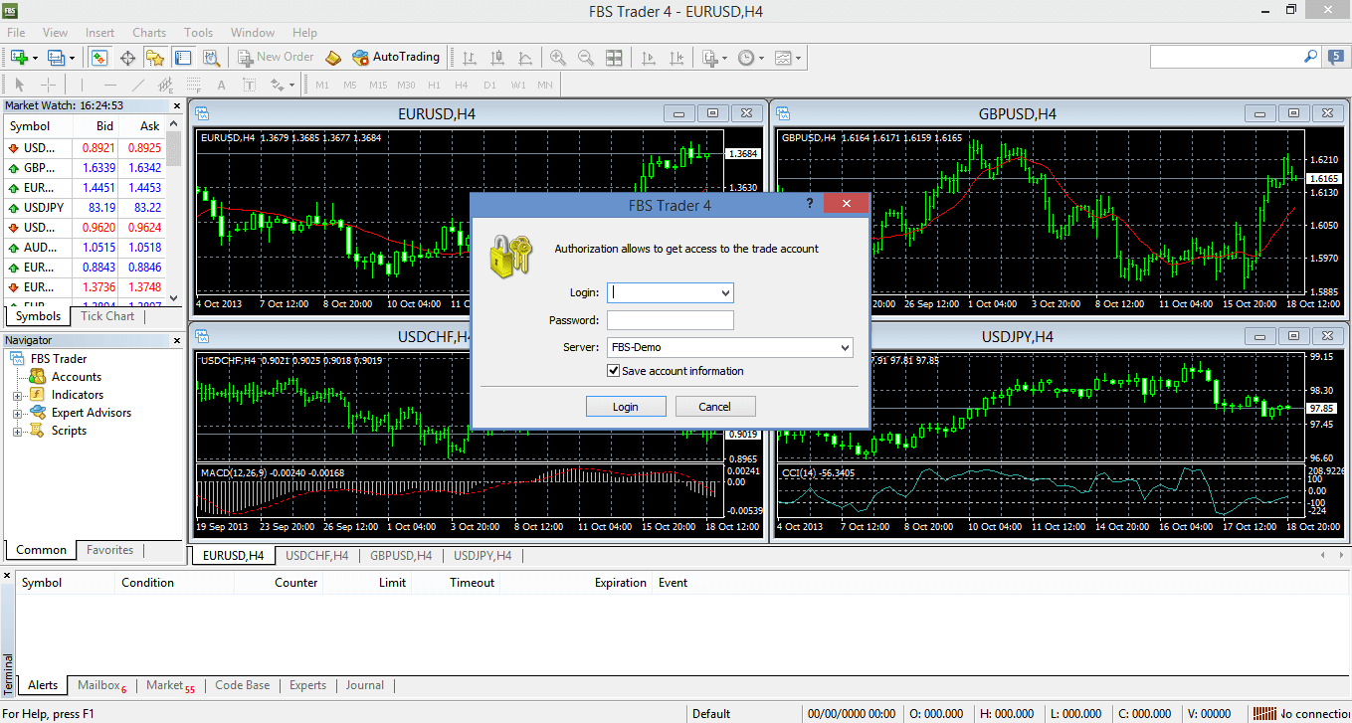Select the crosshair tool
Screen dimensions: 1352x723
[x=47, y=85]
